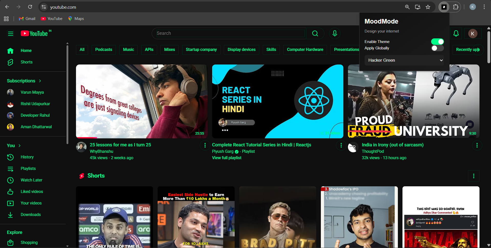Select the Startup company chip
This screenshot has height=248, width=491.
pyautogui.click(x=201, y=50)
